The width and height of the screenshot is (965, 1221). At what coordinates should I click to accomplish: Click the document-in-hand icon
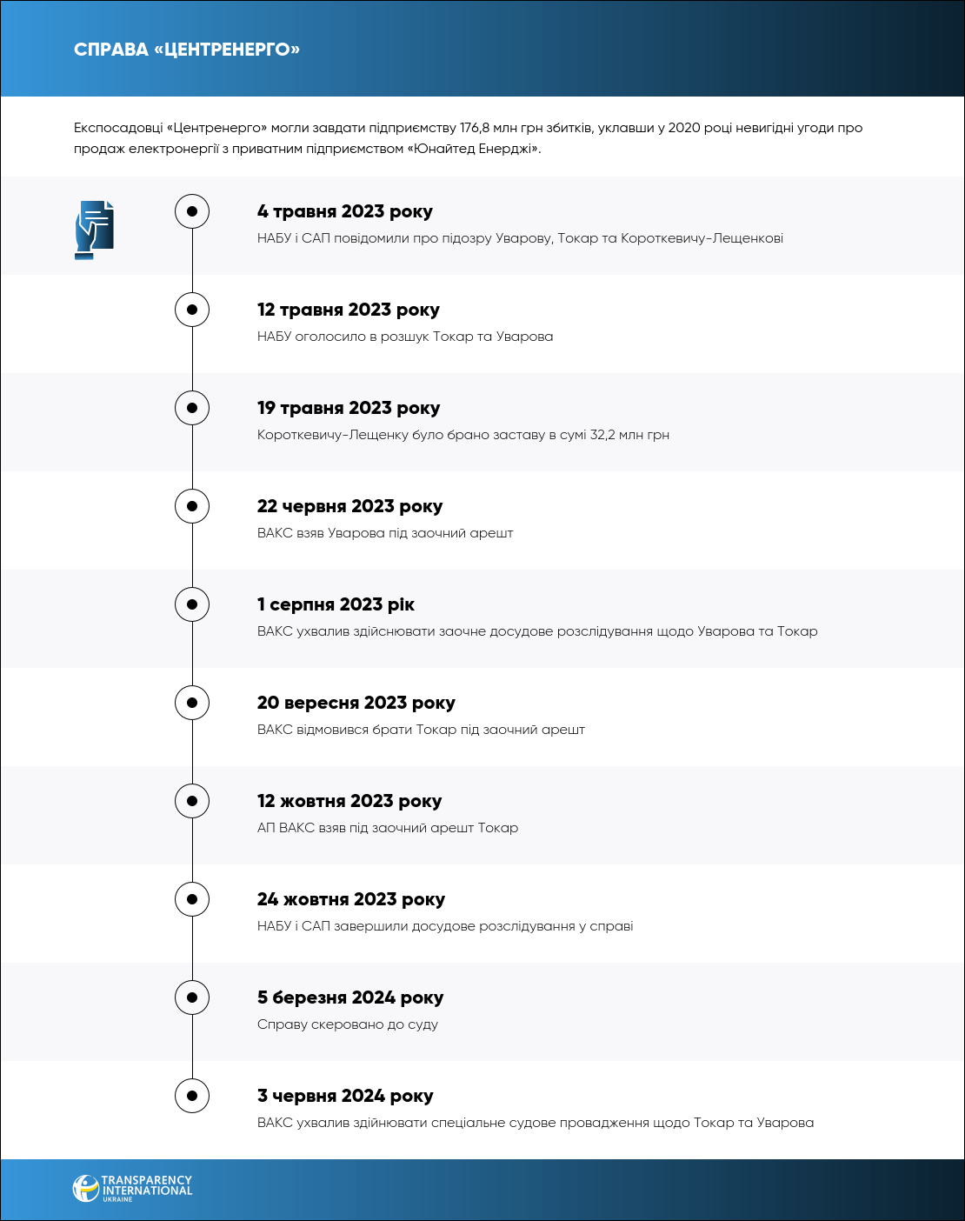94,230
